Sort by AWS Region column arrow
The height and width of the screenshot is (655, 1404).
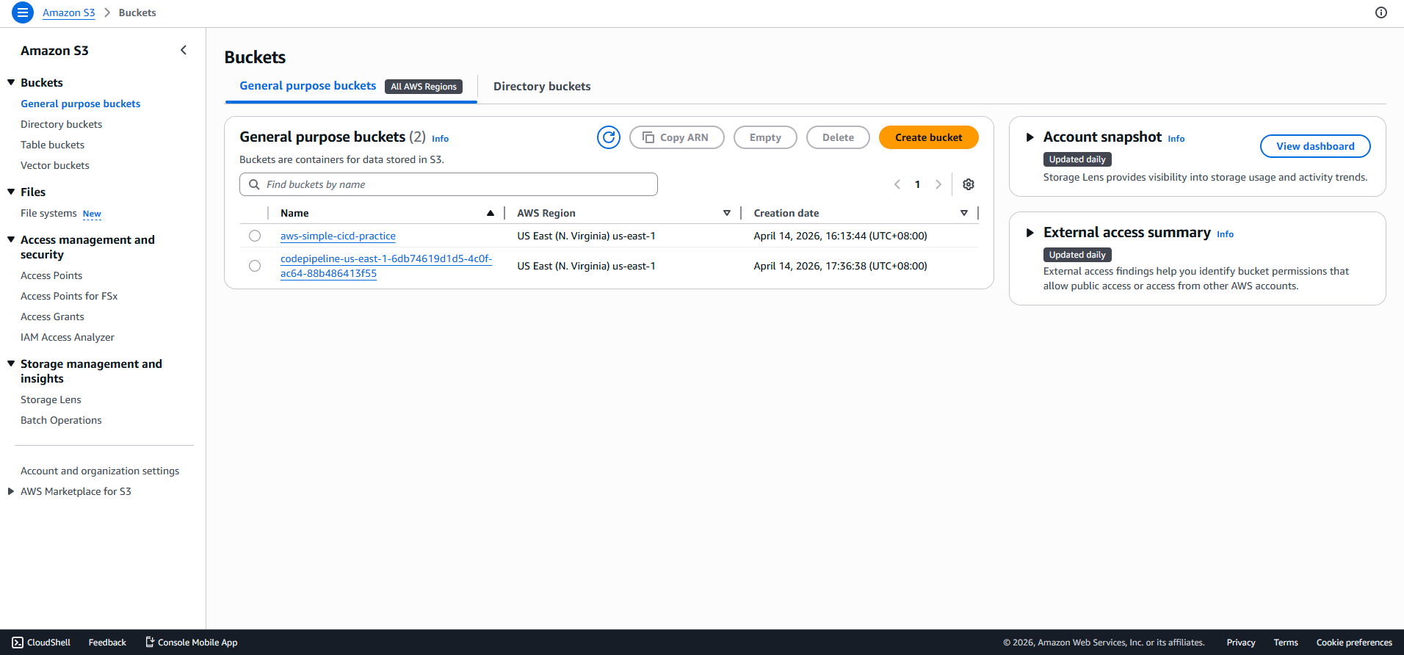[x=727, y=213]
